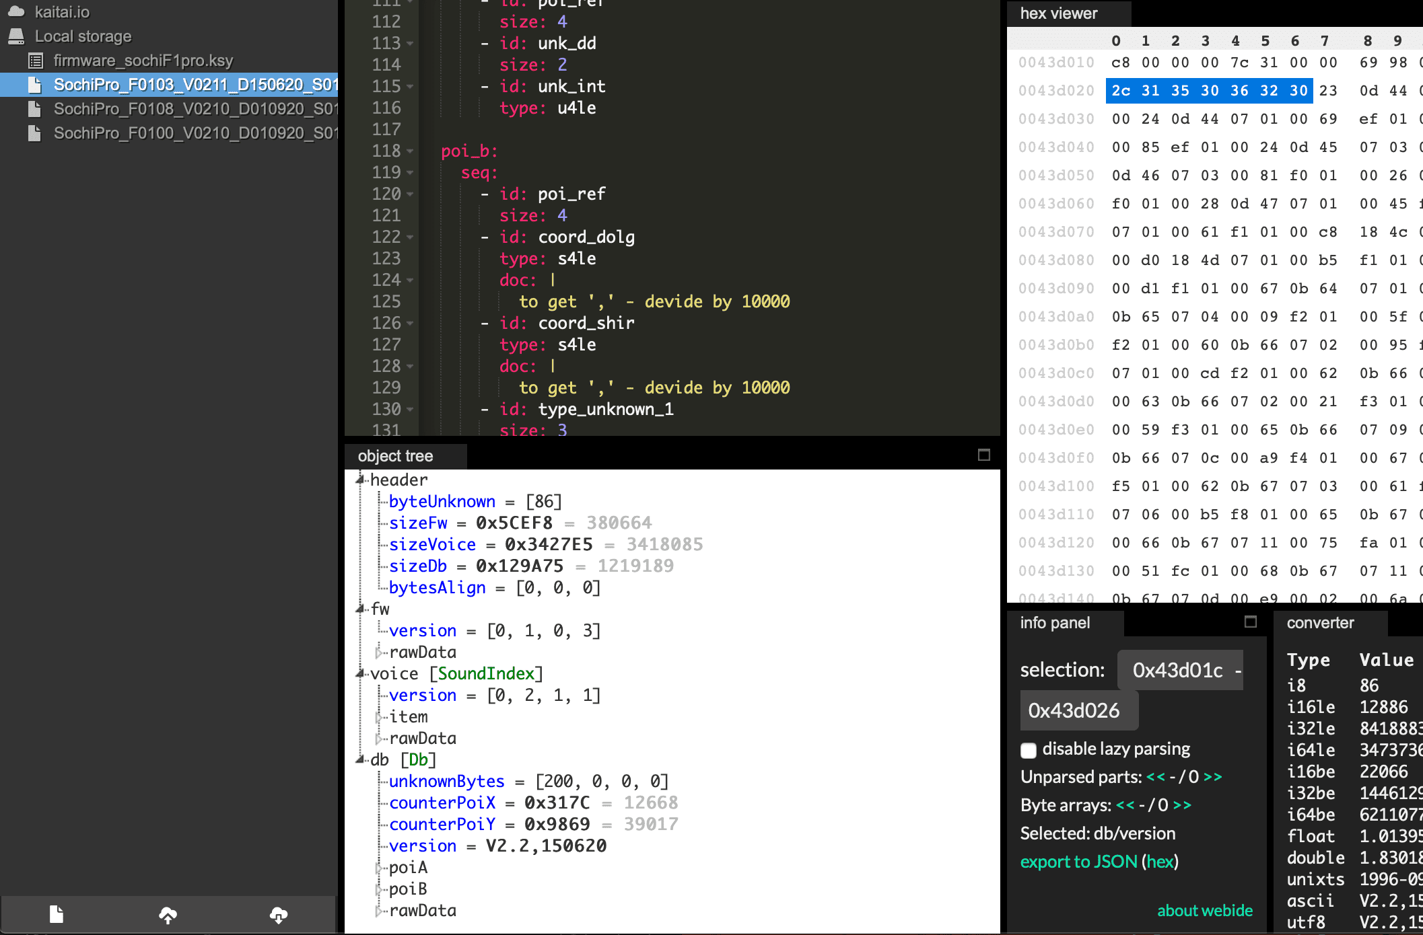The width and height of the screenshot is (1423, 935).
Task: Click the upload cloud icon
Action: [x=168, y=914]
